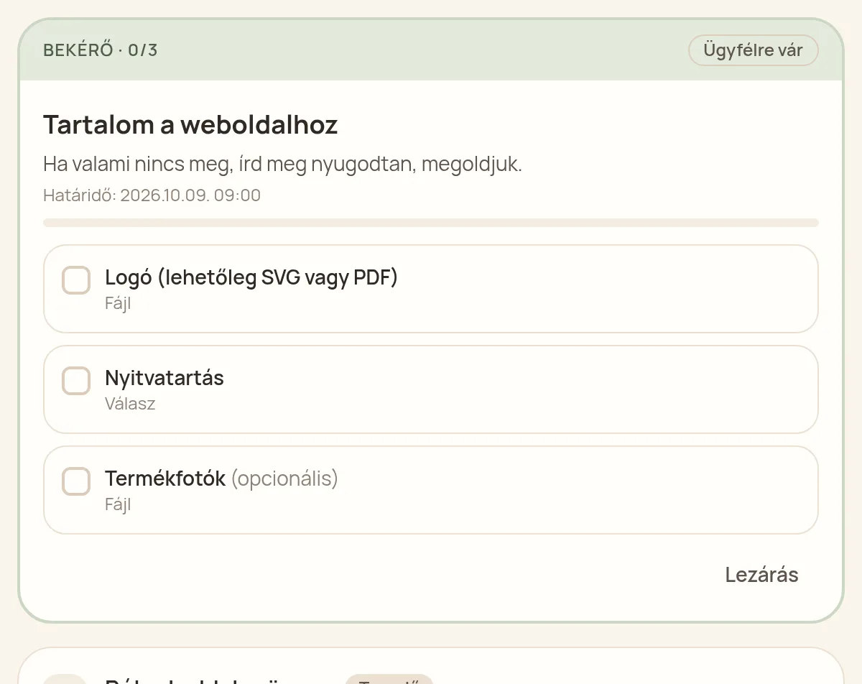Click the Válasz label under Nyitvatartás
The image size is (862, 684).
click(130, 404)
